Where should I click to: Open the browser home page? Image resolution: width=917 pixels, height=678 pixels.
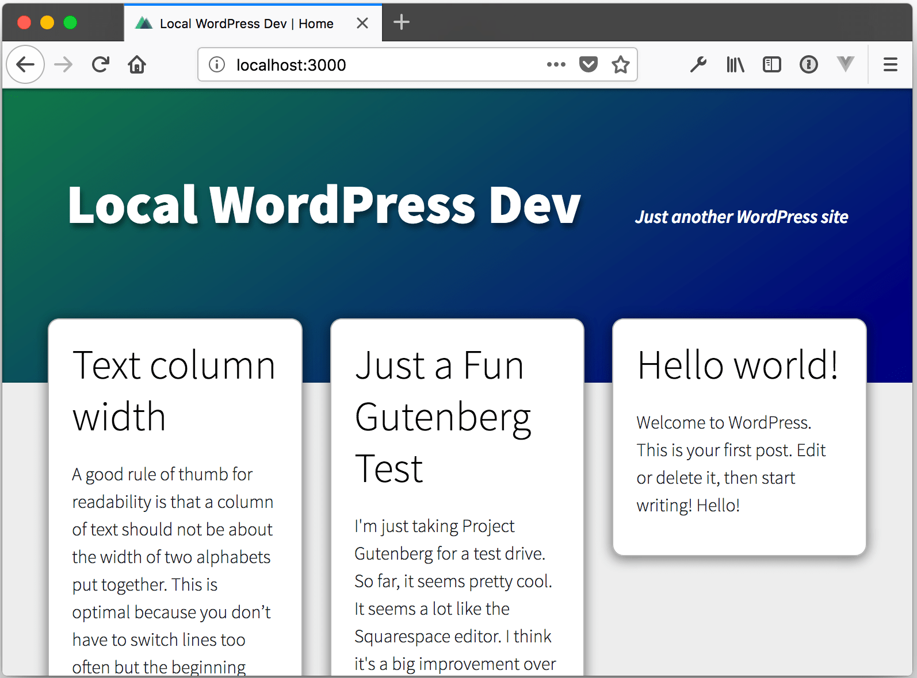point(137,64)
